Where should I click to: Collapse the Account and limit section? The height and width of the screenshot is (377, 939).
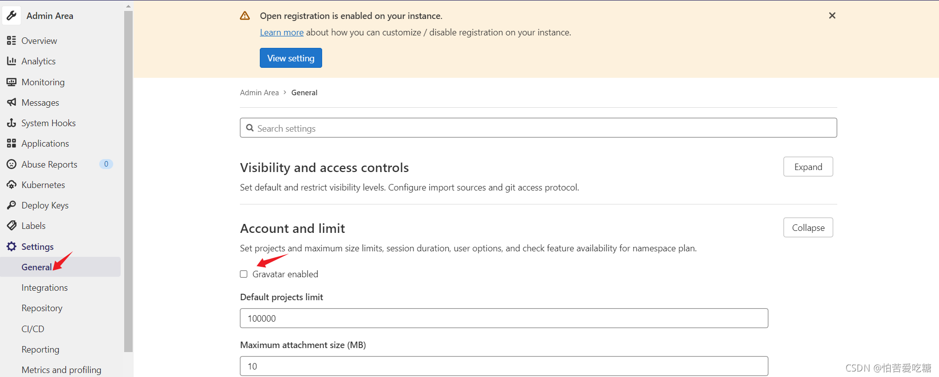(808, 227)
